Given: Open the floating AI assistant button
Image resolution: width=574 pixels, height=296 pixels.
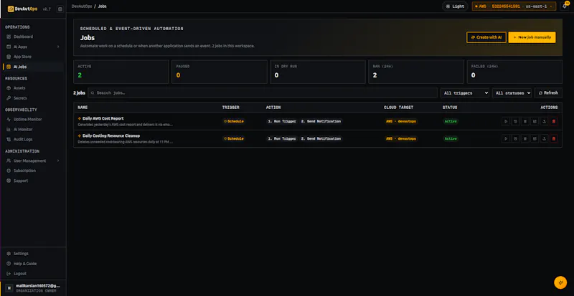Looking at the screenshot, I should tap(560, 282).
